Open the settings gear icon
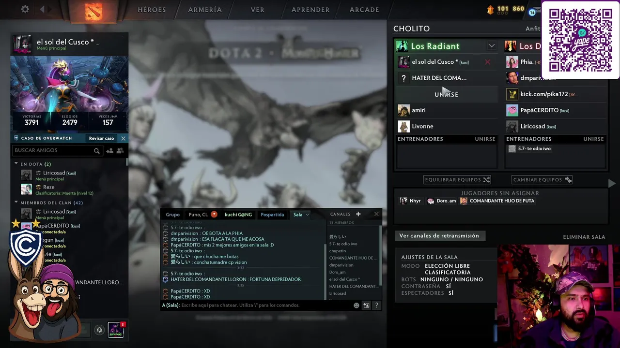This screenshot has height=348, width=620. pyautogui.click(x=25, y=9)
